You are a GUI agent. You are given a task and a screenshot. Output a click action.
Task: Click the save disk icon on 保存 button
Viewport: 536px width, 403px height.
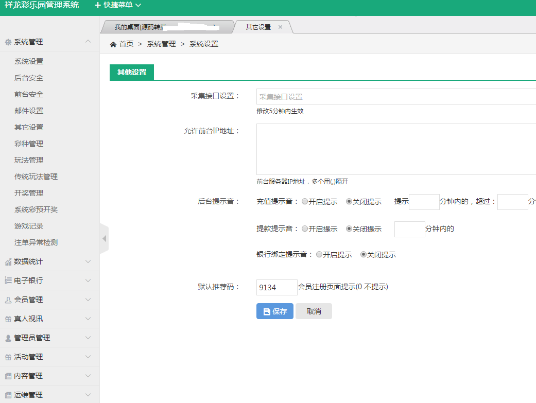tap(266, 311)
